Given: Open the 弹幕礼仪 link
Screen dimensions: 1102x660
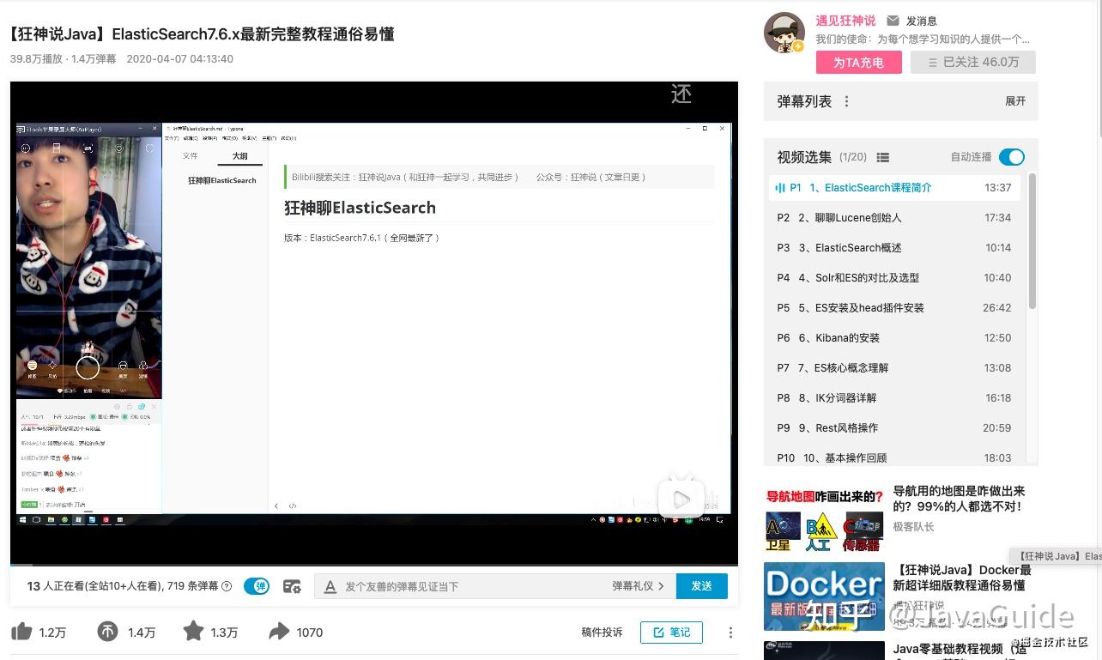Looking at the screenshot, I should (639, 586).
